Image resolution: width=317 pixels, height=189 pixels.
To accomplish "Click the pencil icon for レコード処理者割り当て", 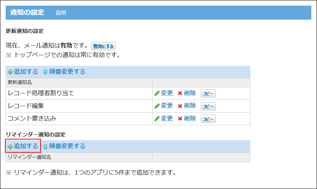I will pos(157,93).
